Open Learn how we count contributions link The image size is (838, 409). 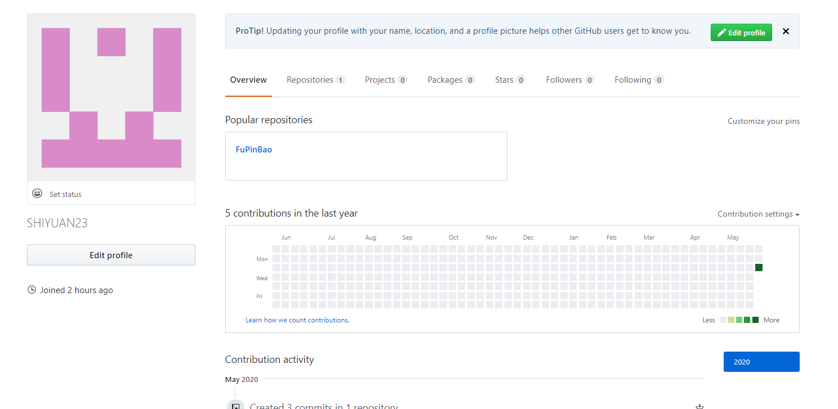297,320
